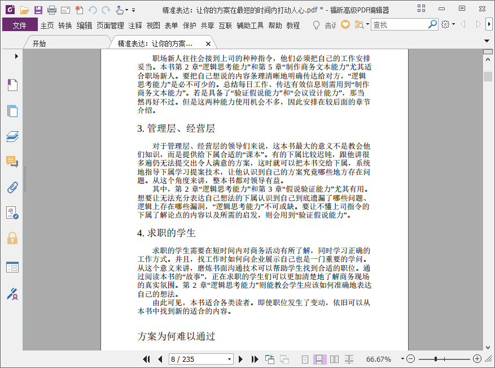Go to the previous page
Viewport: 495px width, 368px height.
160,359
